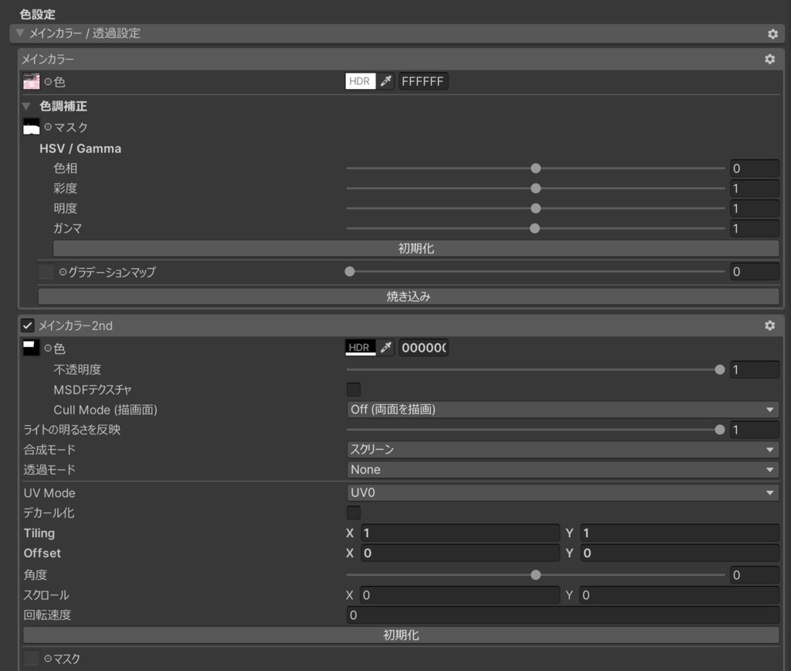Click the ガンマ slider handle

pyautogui.click(x=535, y=228)
